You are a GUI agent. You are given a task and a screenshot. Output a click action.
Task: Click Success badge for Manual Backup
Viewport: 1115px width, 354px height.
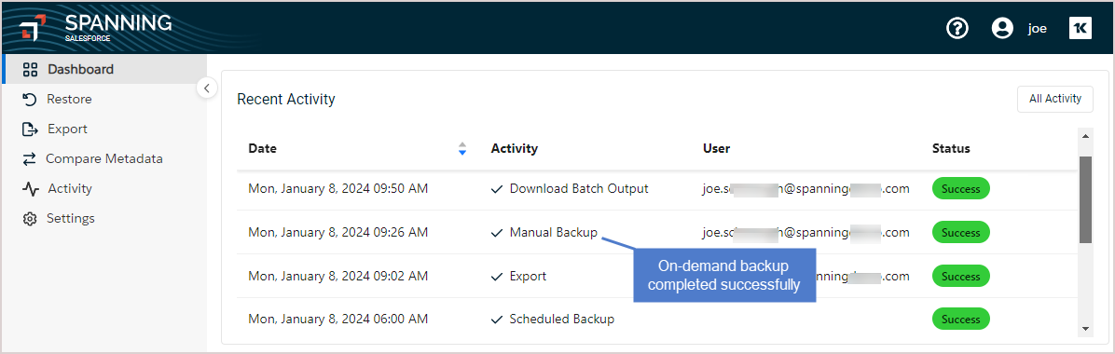[x=960, y=233]
